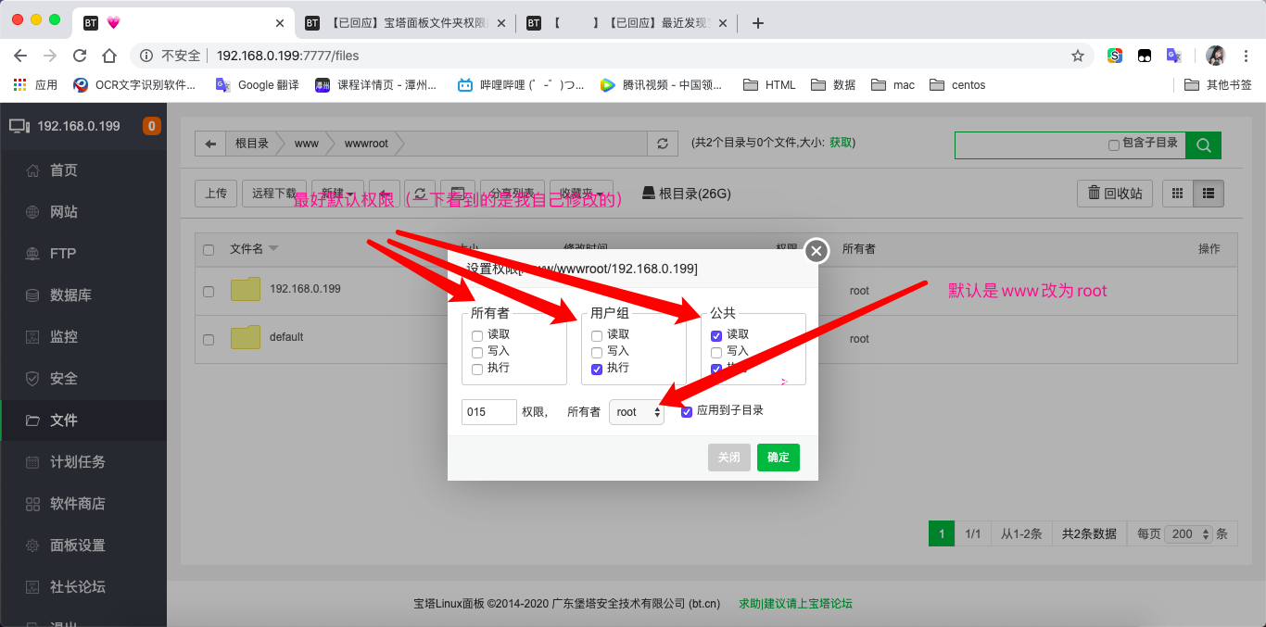
Task: Open the Chrome three-dot menu
Action: click(x=1247, y=56)
